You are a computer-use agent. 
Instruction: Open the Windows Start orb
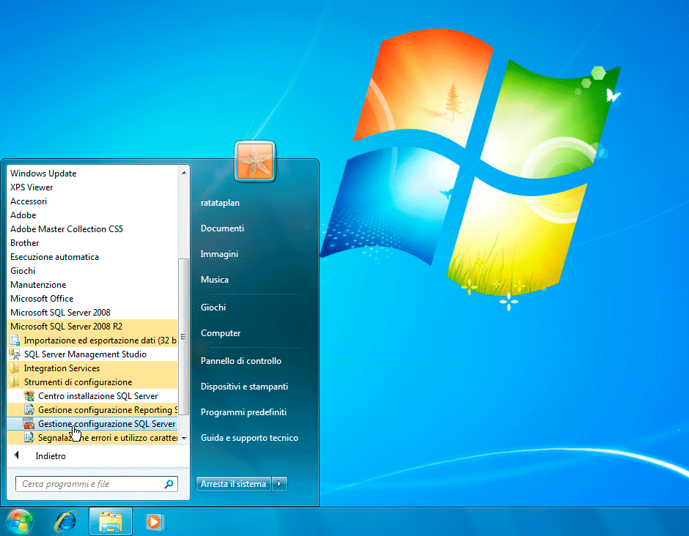coord(20,522)
